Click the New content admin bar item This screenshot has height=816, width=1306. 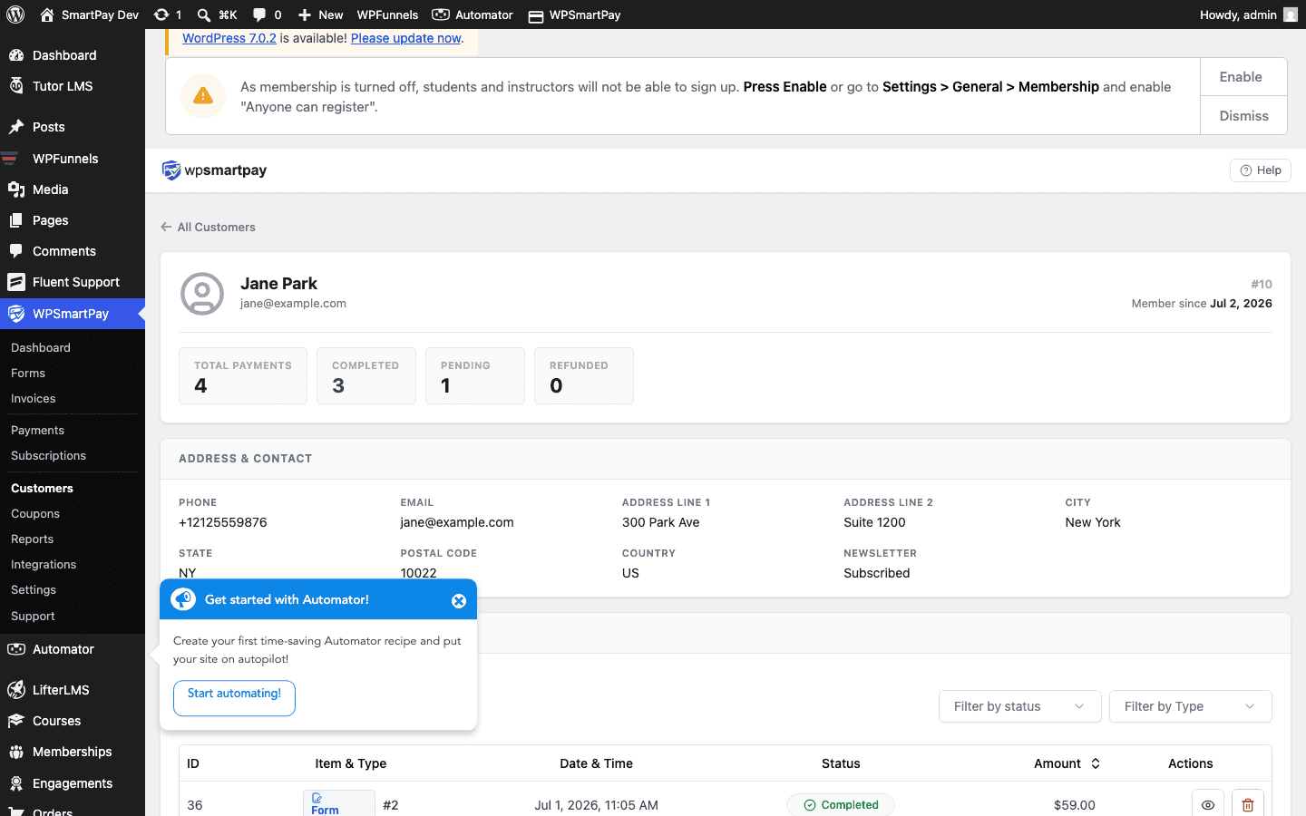pyautogui.click(x=320, y=15)
